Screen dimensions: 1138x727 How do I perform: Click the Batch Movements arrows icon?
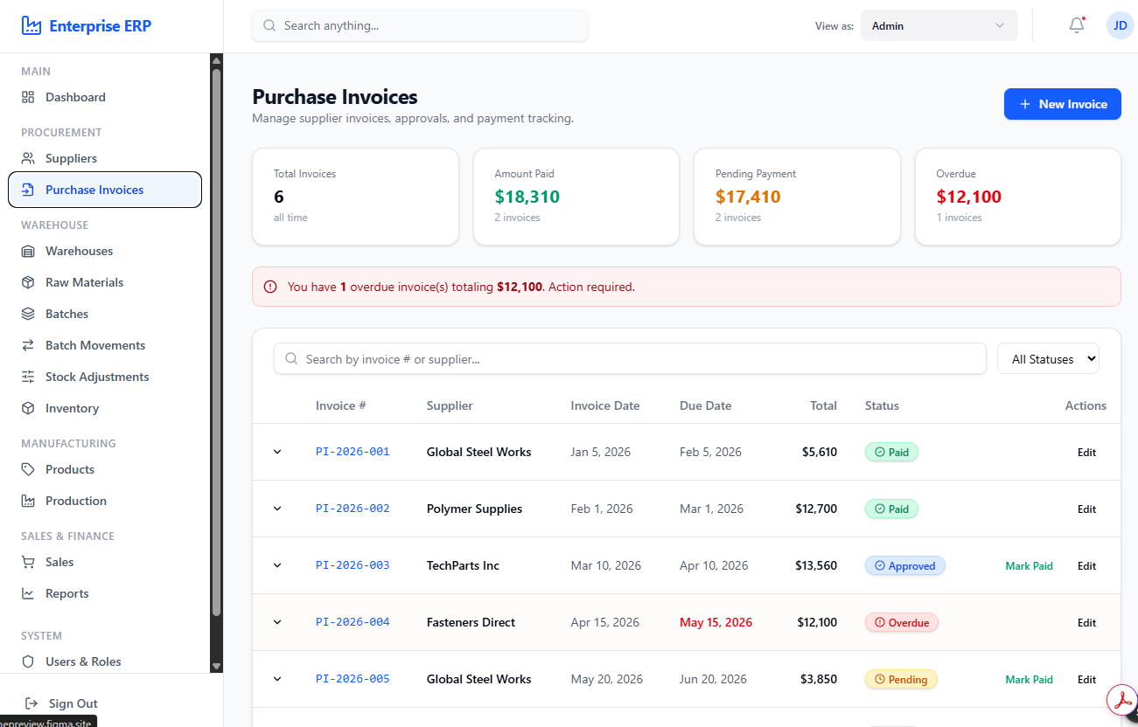(x=28, y=345)
